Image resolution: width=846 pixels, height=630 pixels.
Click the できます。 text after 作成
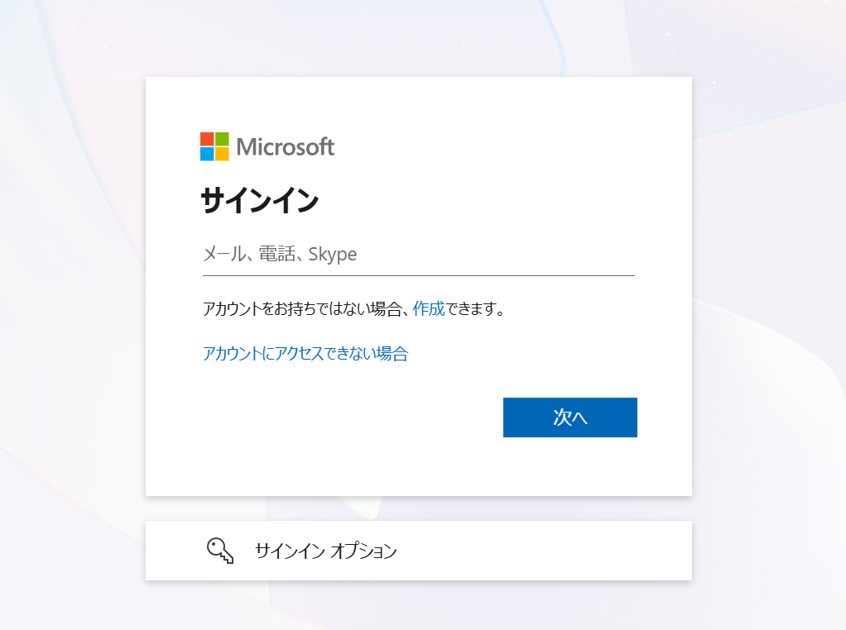coord(475,309)
